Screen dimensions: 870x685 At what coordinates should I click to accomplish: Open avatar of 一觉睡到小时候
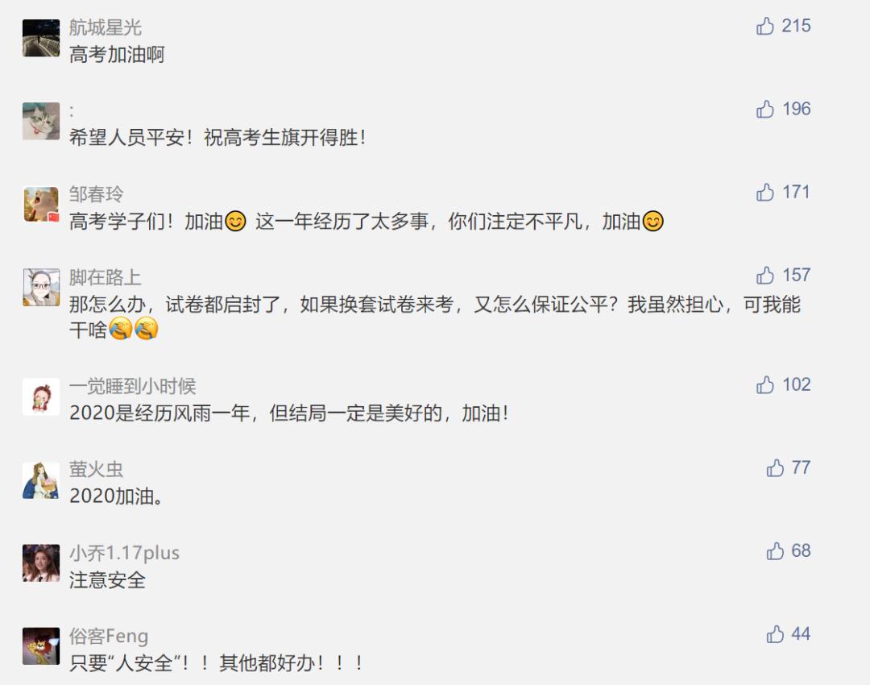click(41, 397)
